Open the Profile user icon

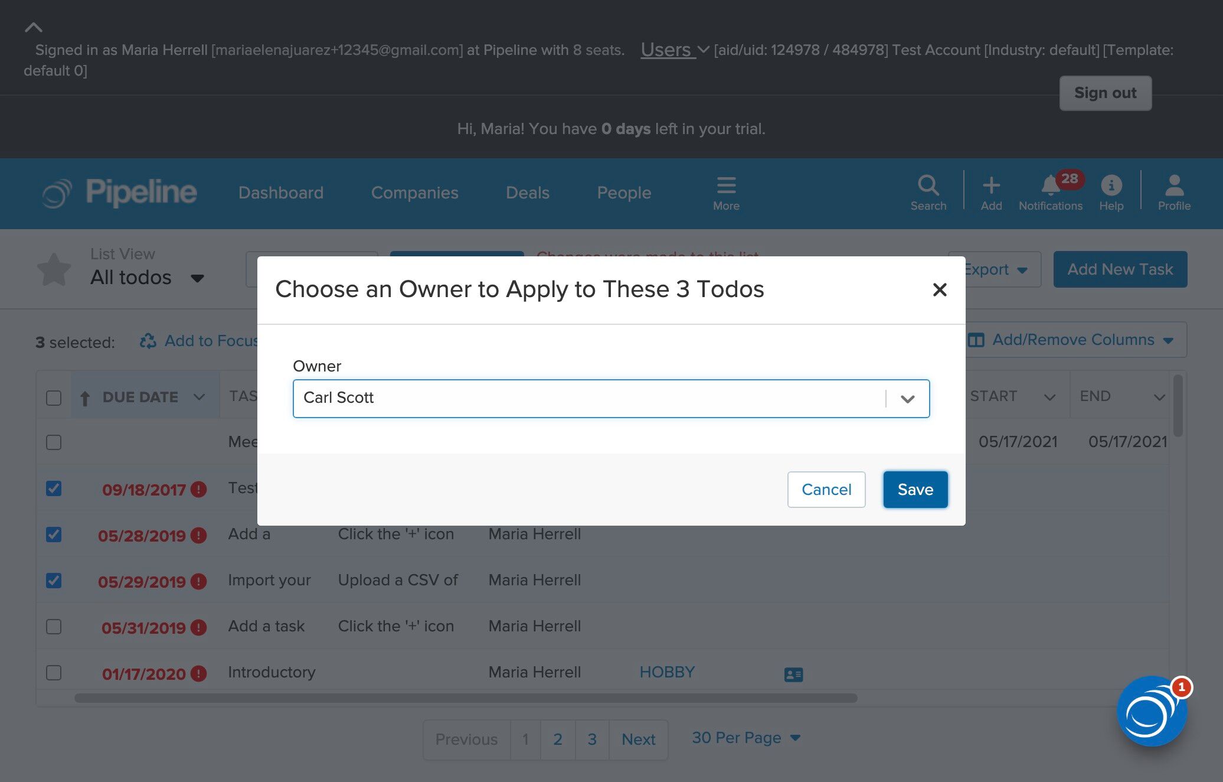[1173, 185]
